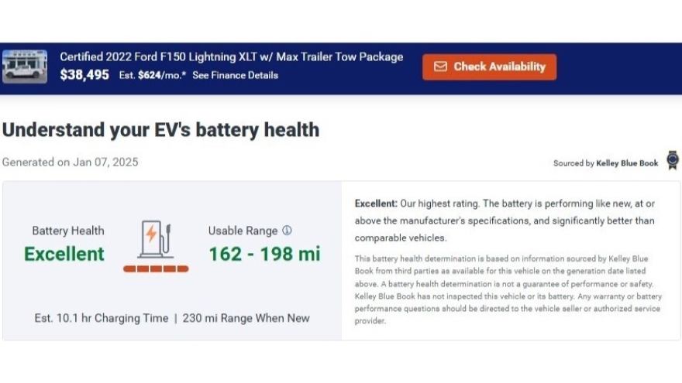Click the Understand your EV's battery health heading
The width and height of the screenshot is (682, 383).
160,129
